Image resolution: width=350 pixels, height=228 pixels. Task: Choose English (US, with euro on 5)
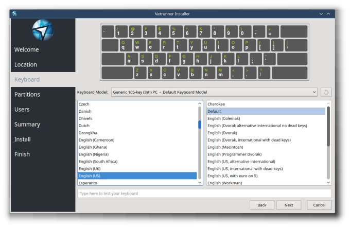point(266,176)
